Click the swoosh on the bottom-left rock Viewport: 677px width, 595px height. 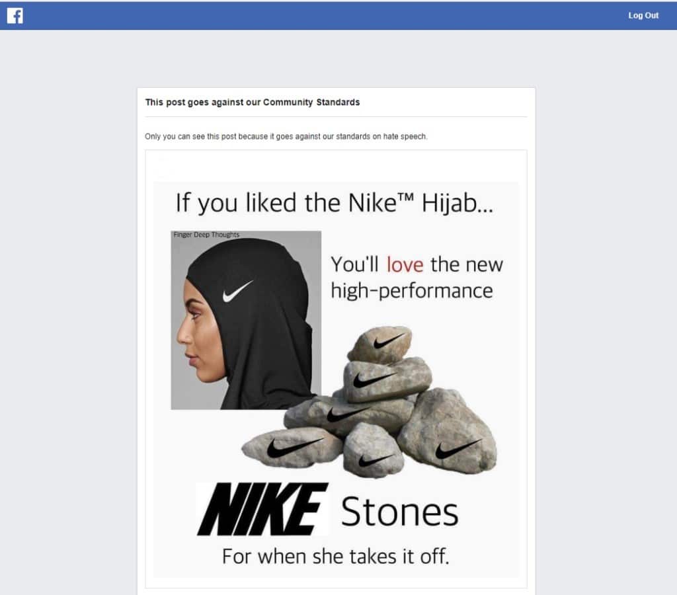click(x=294, y=448)
